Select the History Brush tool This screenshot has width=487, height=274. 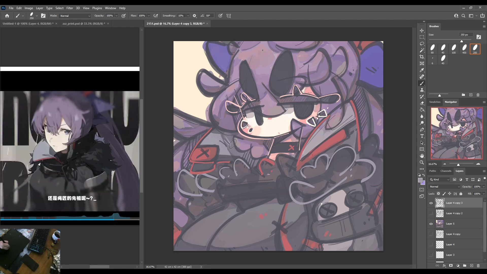tap(422, 96)
